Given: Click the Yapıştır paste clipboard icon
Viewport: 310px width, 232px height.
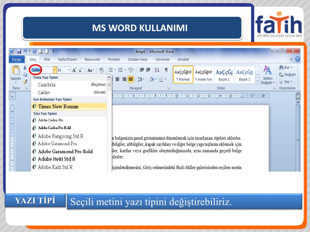Looking at the screenshot, I should coord(16,70).
